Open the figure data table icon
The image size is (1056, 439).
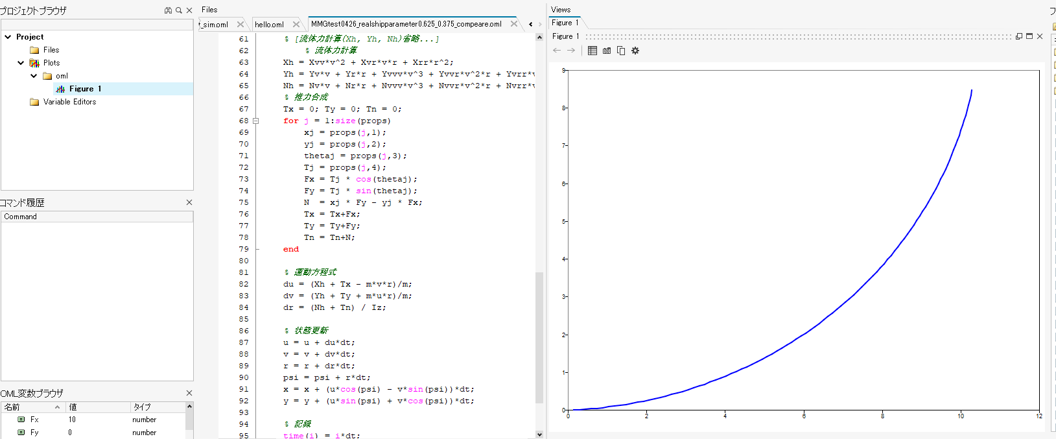[x=593, y=51]
